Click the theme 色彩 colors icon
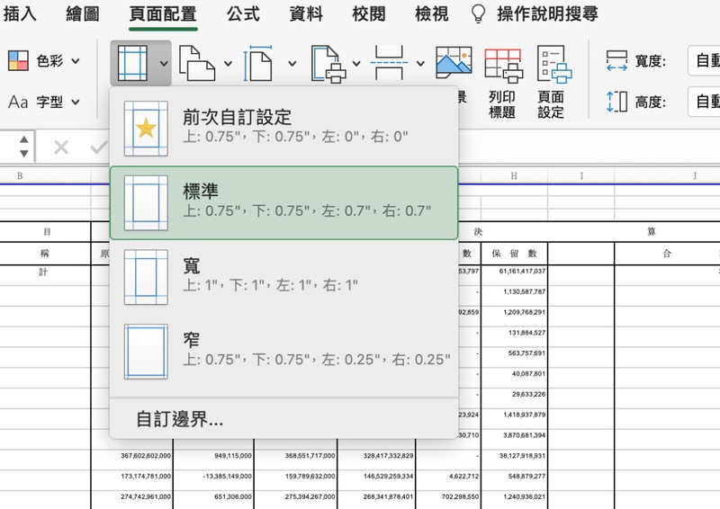This screenshot has height=509, width=720. 18,60
